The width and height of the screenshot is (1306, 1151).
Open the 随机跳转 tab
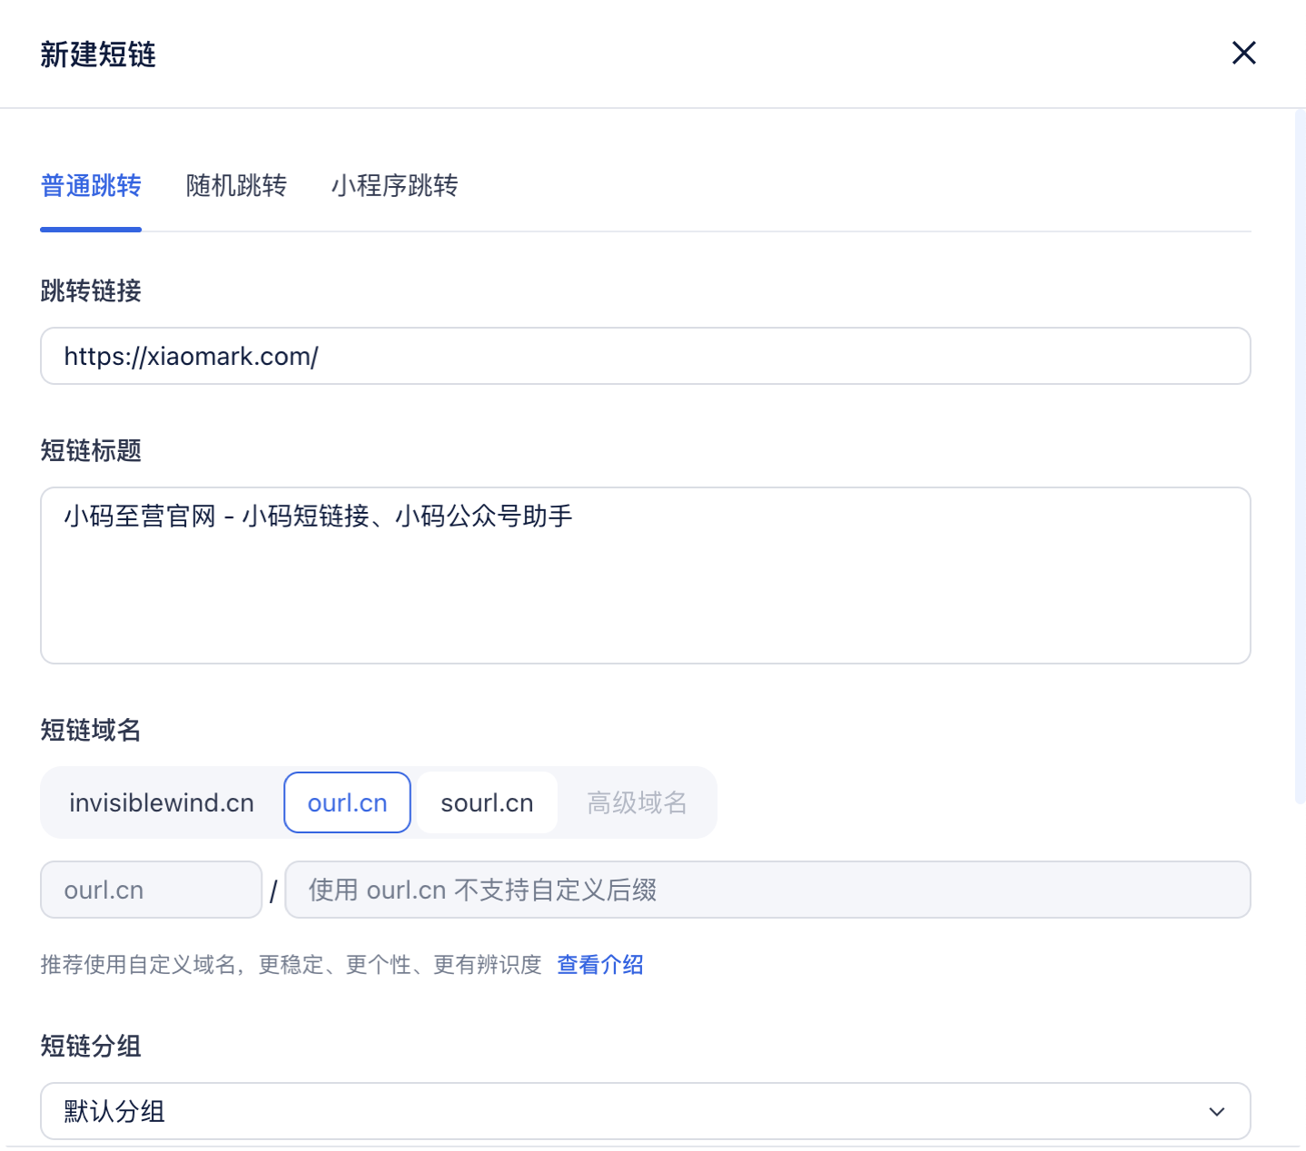pyautogui.click(x=236, y=185)
